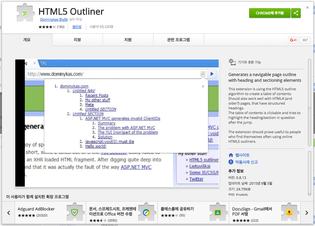Image resolution: width=315 pixels, height=226 pixels.
Task: Switch to the 리뷰 tab
Action: [x=77, y=40]
